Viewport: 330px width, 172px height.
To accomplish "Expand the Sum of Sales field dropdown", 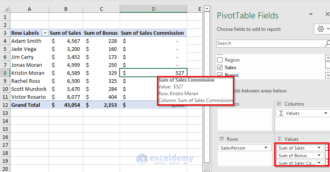I will pos(320,148).
